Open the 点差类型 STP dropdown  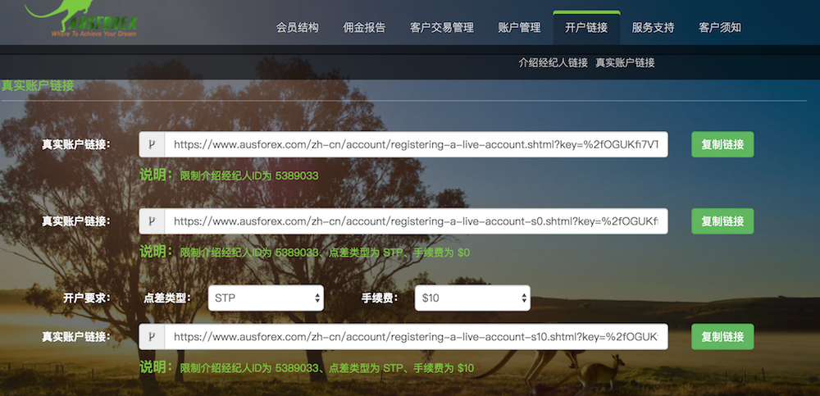pyautogui.click(x=266, y=298)
